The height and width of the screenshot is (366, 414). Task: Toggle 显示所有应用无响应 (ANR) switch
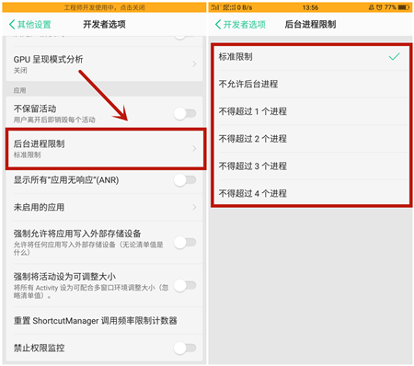coord(185,180)
